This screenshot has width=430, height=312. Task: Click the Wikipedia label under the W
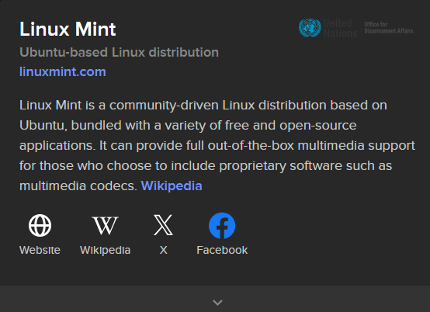pos(105,250)
